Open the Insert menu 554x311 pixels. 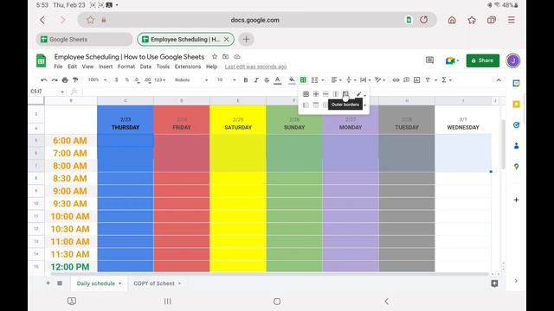point(106,67)
